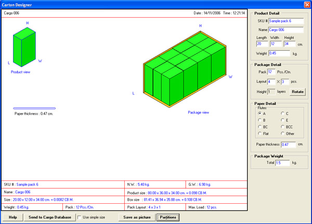Open Help from the bottom bar

12,217
